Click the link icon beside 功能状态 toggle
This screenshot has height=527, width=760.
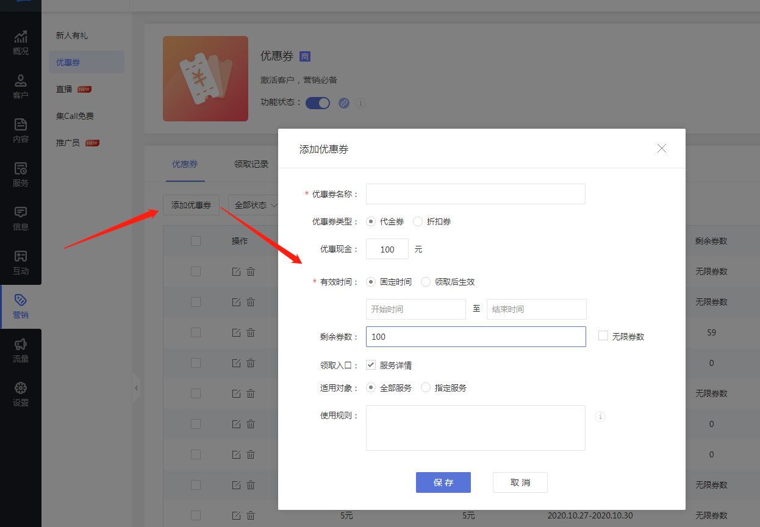point(344,103)
